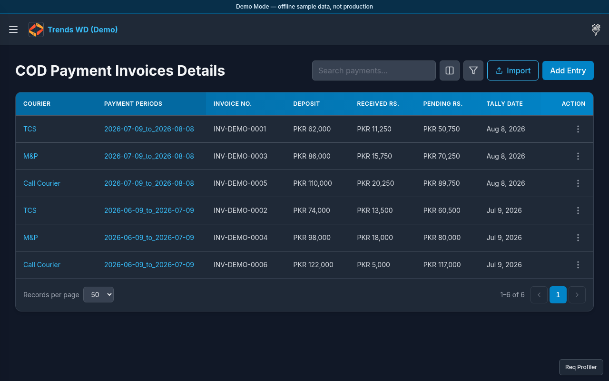Image resolution: width=609 pixels, height=381 pixels.
Task: Click the Demo Mode banner text
Action: click(x=304, y=7)
